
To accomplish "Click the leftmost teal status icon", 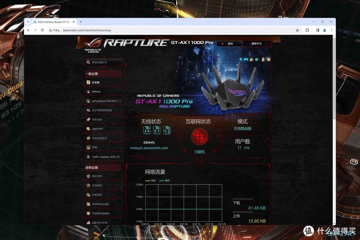I will click(x=241, y=59).
